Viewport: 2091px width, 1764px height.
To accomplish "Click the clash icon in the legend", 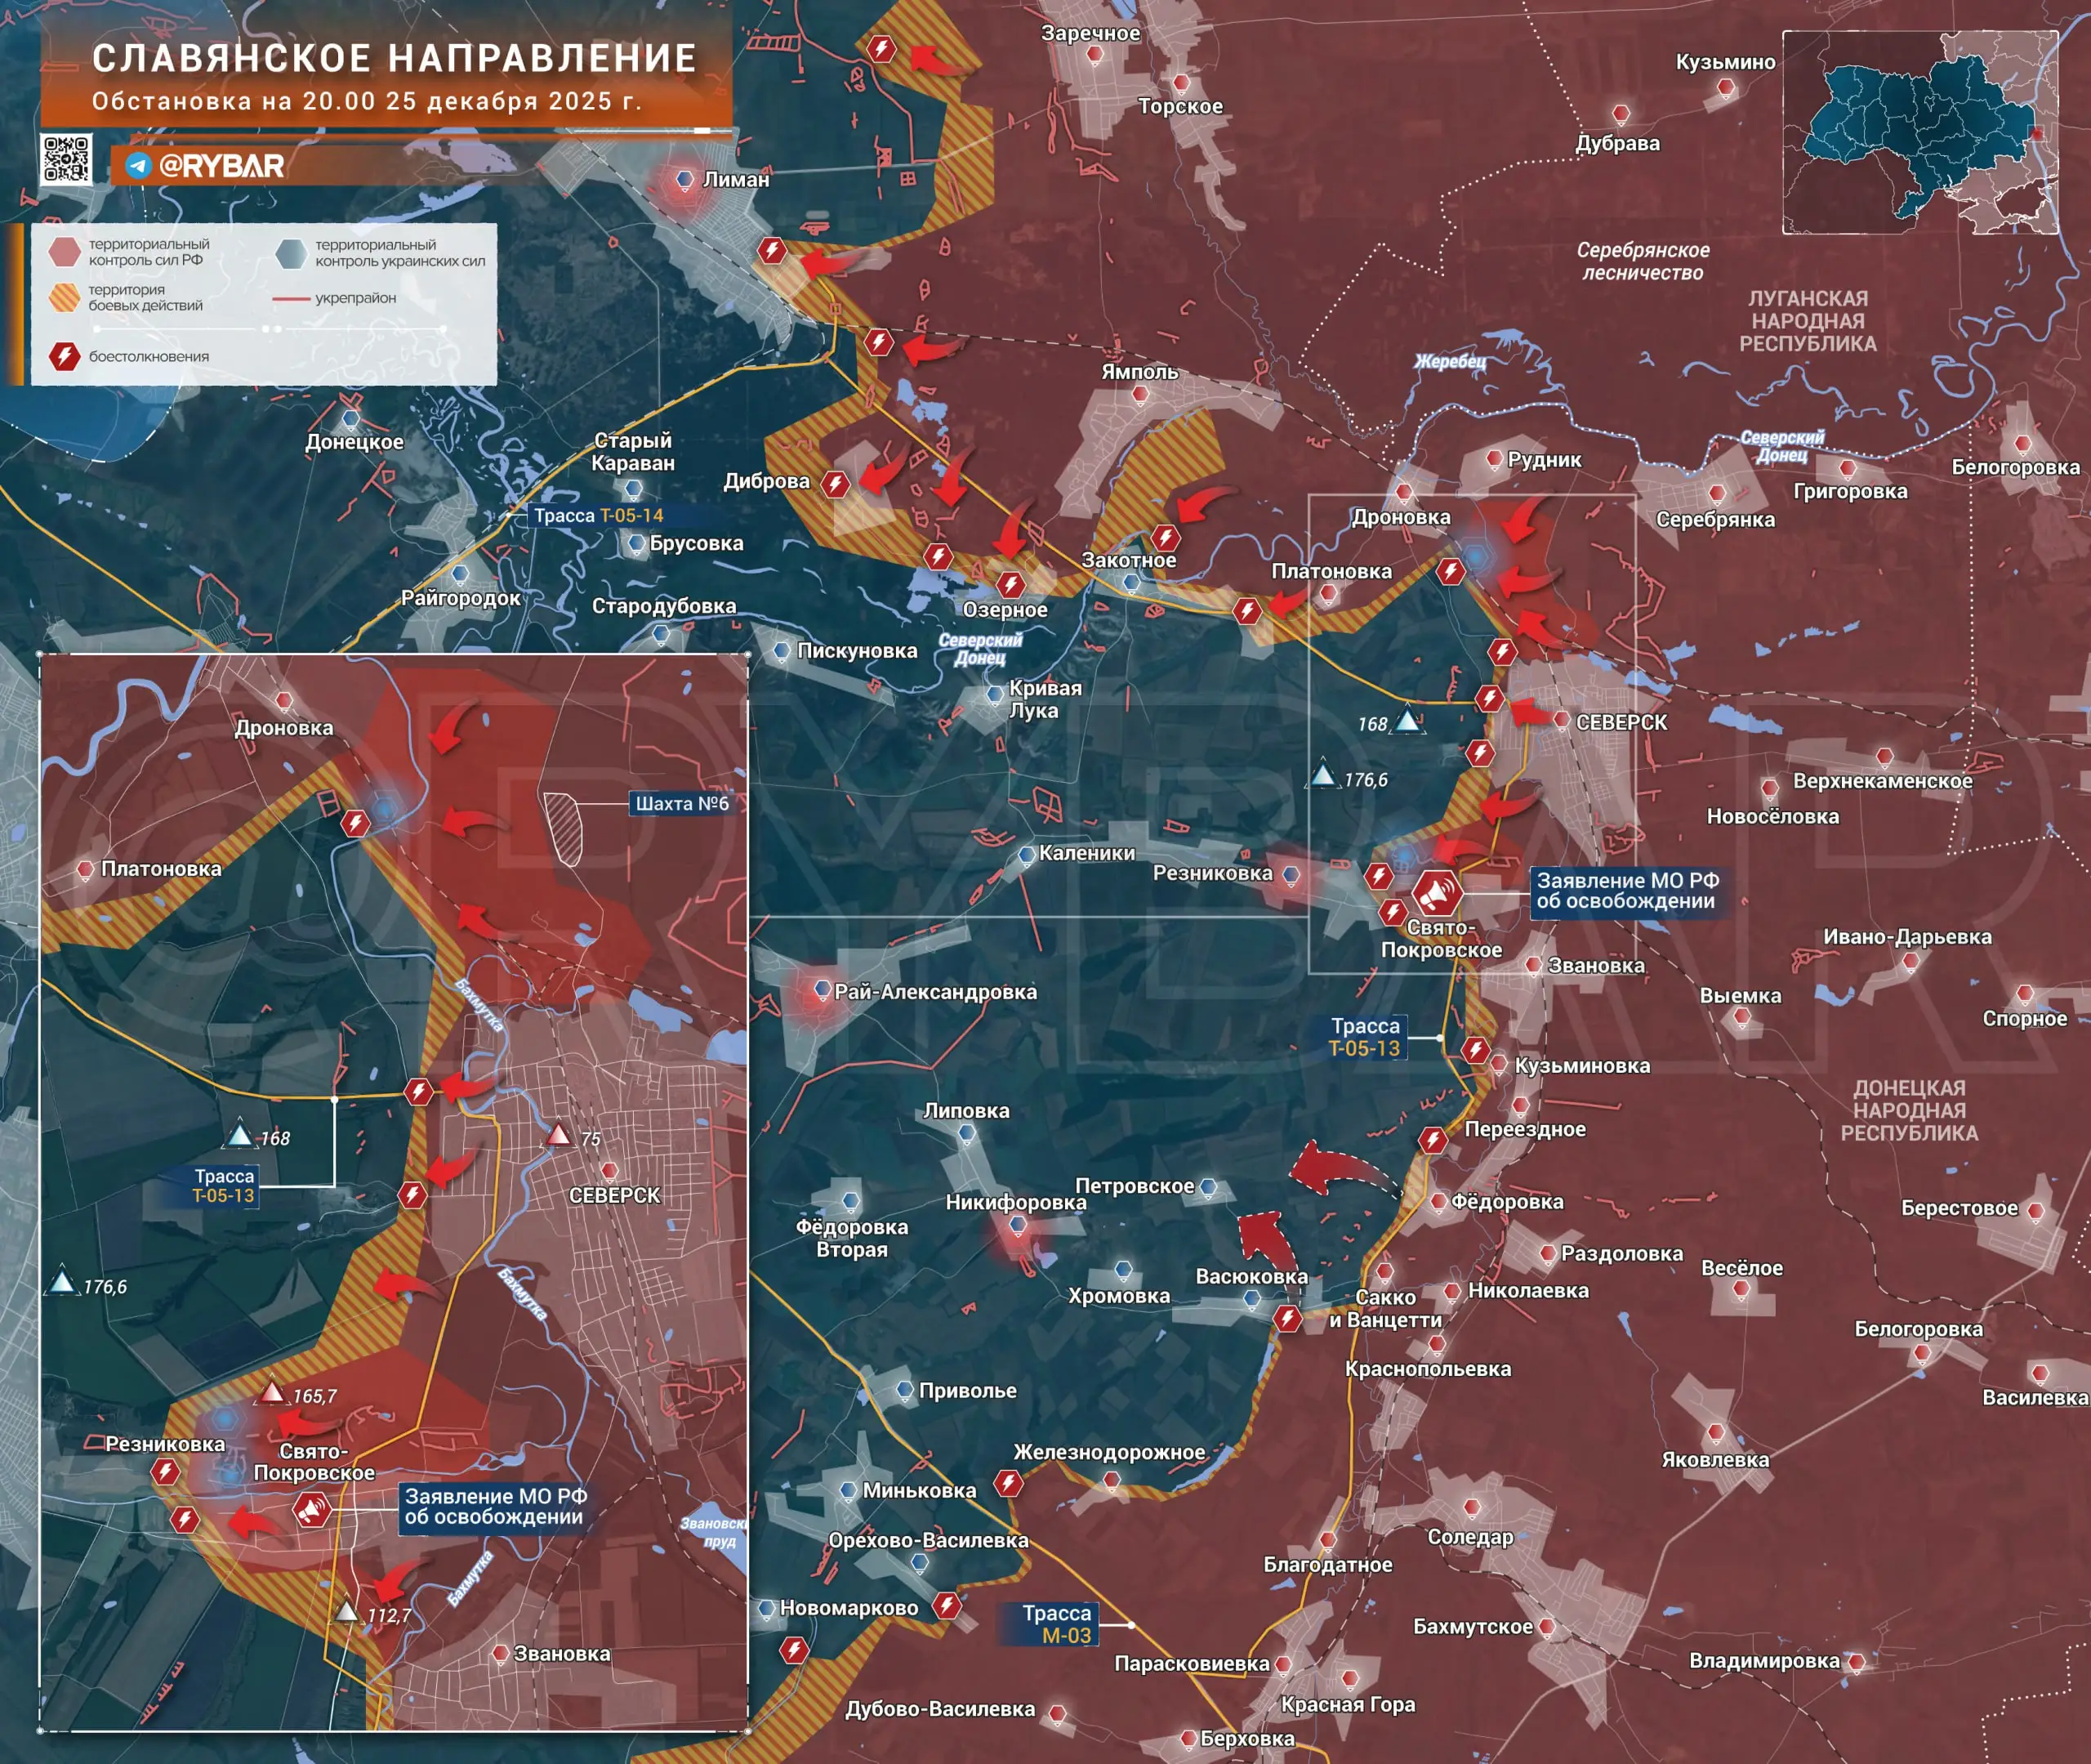I will coord(65,356).
